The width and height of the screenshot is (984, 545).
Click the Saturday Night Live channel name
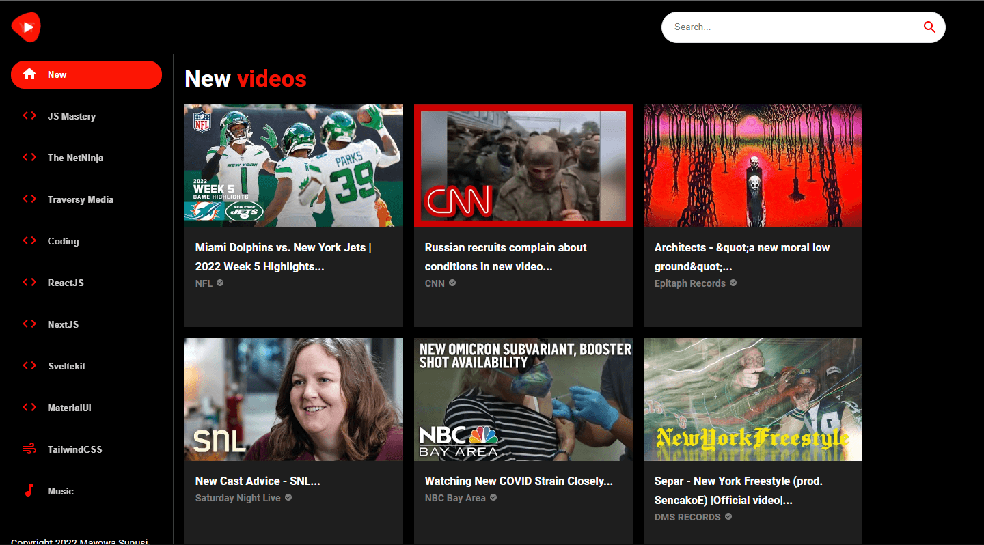pyautogui.click(x=238, y=497)
